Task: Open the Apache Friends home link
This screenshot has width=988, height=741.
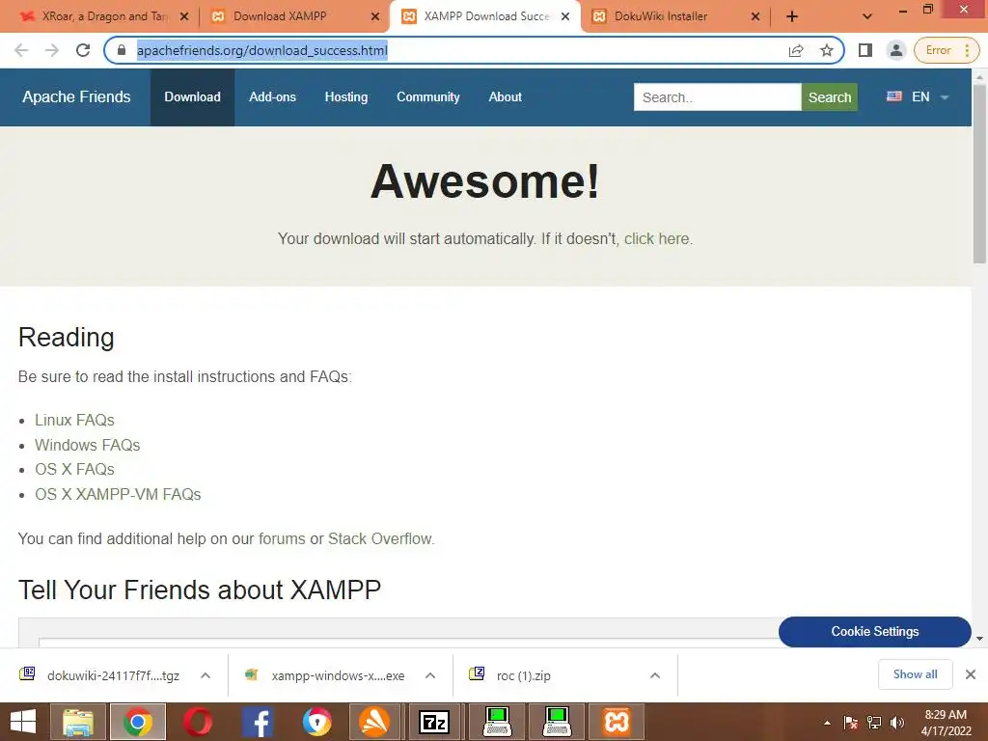Action: tap(76, 97)
